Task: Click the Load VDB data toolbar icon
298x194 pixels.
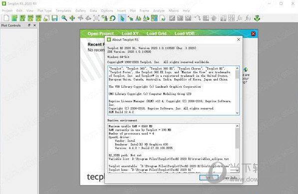Action: 38,18
